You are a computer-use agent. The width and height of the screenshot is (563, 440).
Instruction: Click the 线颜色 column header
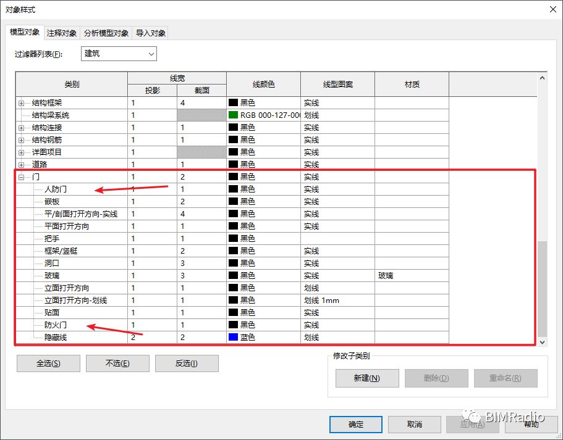pos(263,85)
